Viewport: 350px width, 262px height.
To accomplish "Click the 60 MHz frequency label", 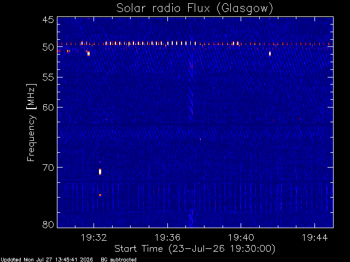I will pos(48,107).
